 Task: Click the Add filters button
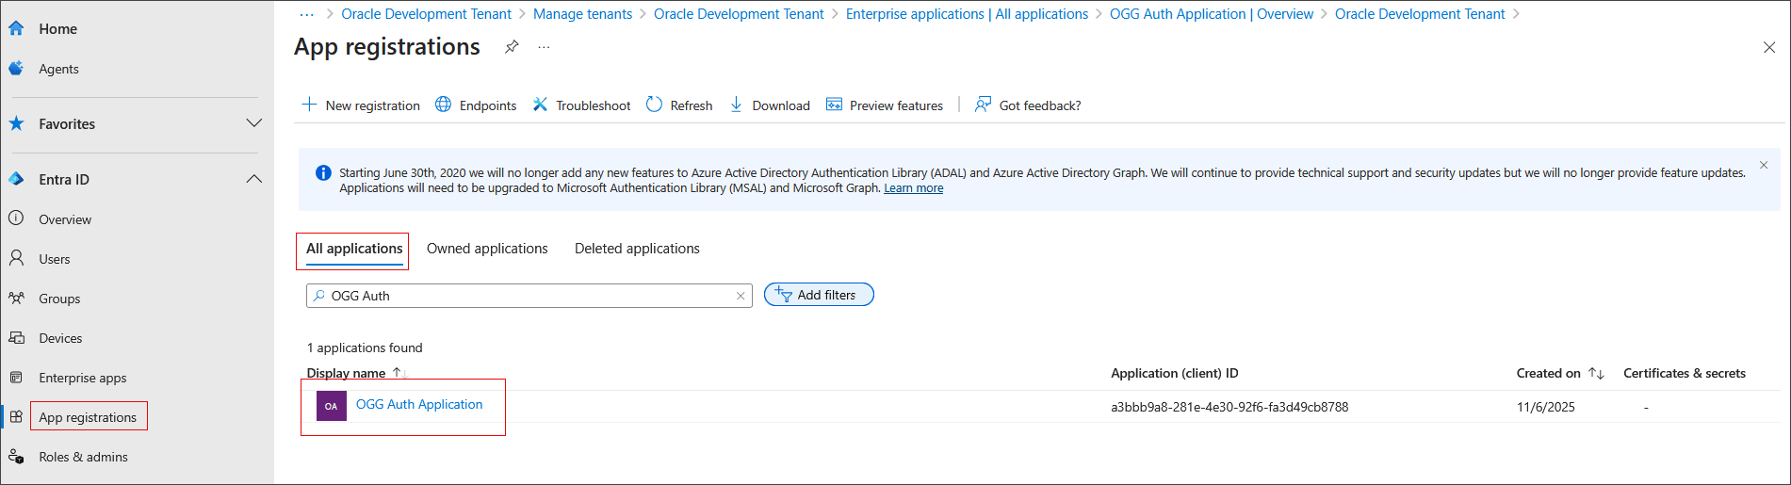[819, 295]
